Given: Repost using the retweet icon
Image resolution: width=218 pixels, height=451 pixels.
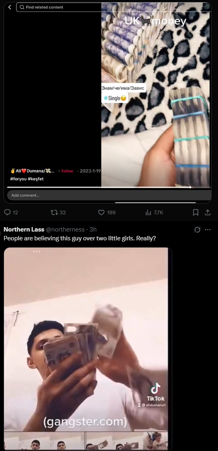Looking at the screenshot, I should click(54, 212).
